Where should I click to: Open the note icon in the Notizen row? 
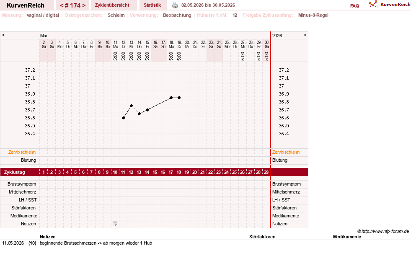pos(115,224)
